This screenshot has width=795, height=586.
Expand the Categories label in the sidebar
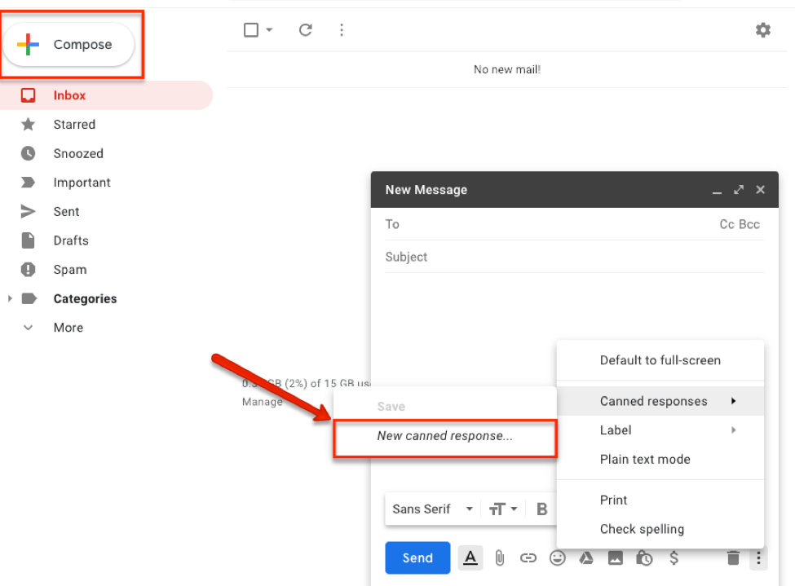pyautogui.click(x=10, y=299)
